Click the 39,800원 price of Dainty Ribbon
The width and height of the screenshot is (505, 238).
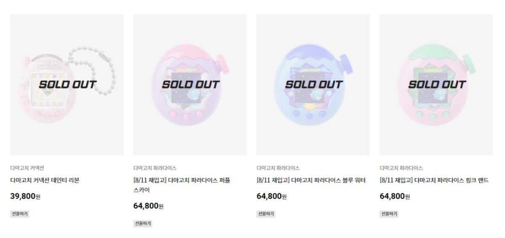pyautogui.click(x=25, y=196)
